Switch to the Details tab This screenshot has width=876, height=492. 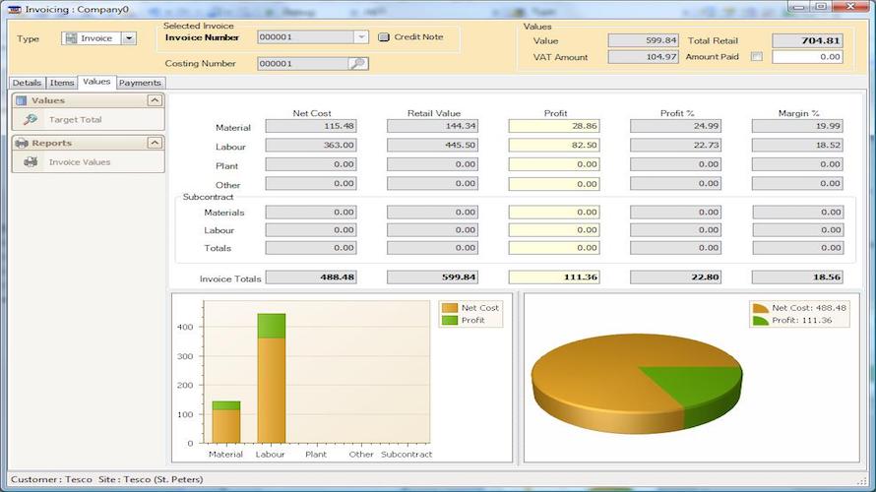tap(27, 83)
